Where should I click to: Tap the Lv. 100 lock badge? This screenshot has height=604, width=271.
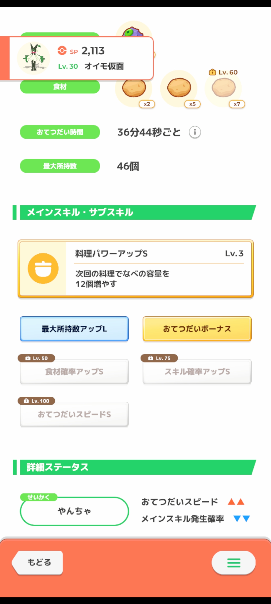[37, 401]
